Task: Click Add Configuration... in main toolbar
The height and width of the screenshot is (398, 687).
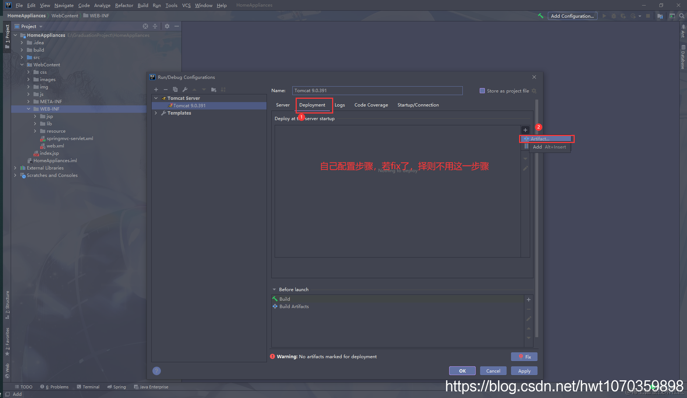Action: click(572, 16)
